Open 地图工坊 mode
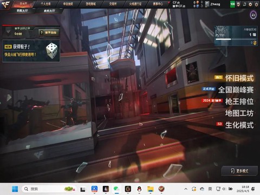 click(239, 113)
